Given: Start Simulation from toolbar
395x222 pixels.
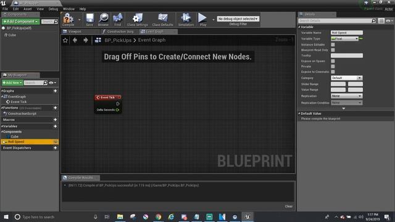Looking at the screenshot, I should pyautogui.click(x=186, y=20).
